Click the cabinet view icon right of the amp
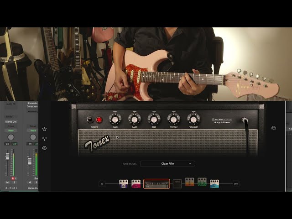 274,128
